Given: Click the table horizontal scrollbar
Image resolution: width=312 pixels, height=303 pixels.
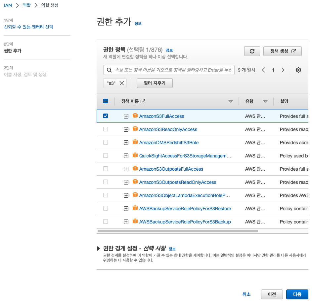Looking at the screenshot, I should 178,231.
